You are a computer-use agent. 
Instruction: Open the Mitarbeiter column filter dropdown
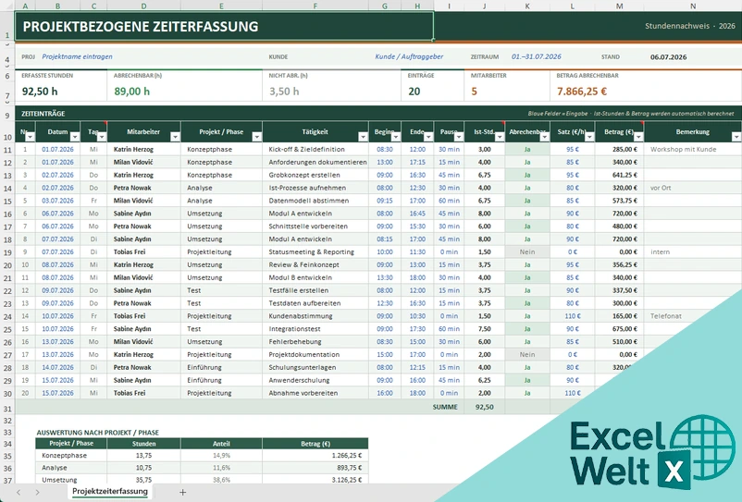pyautogui.click(x=175, y=137)
